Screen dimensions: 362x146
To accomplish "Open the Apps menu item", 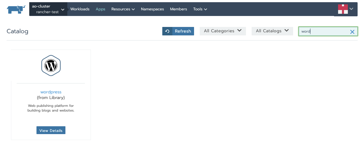I will (x=100, y=9).
